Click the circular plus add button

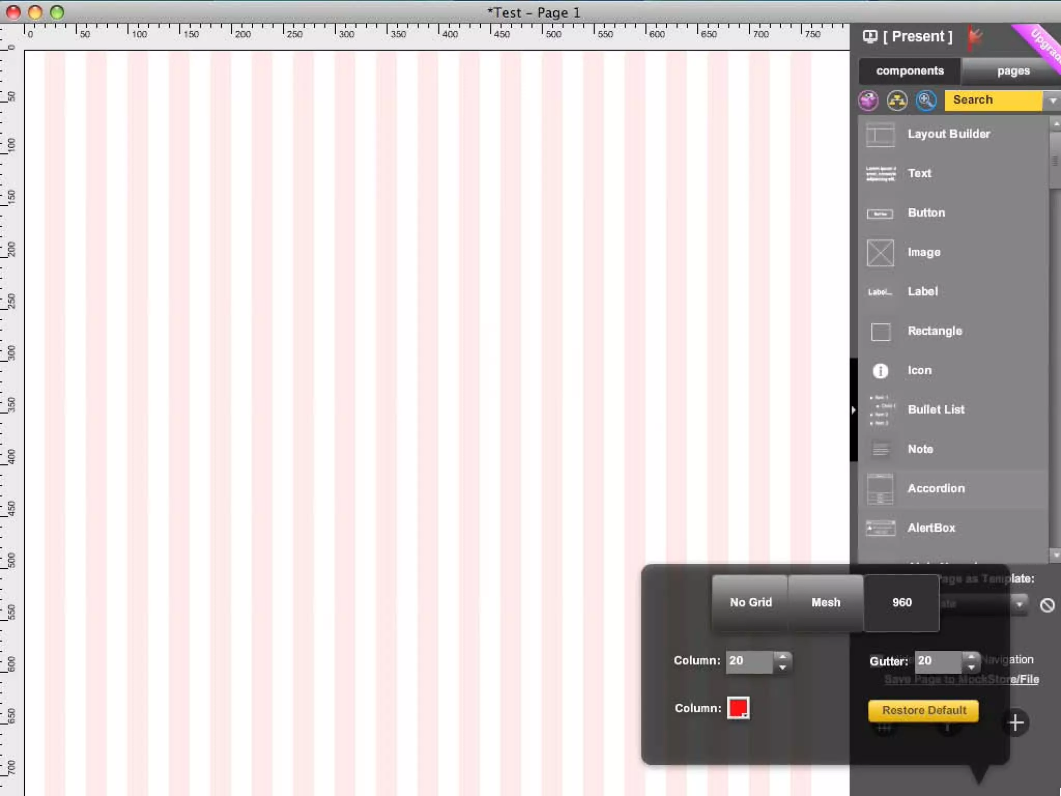tap(1015, 722)
